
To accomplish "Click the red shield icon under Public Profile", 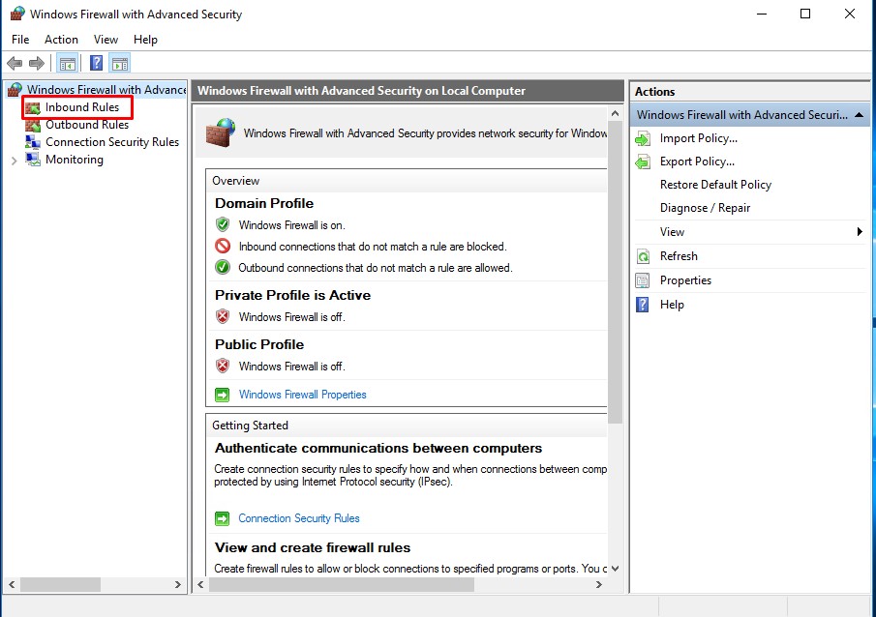I will tap(223, 366).
